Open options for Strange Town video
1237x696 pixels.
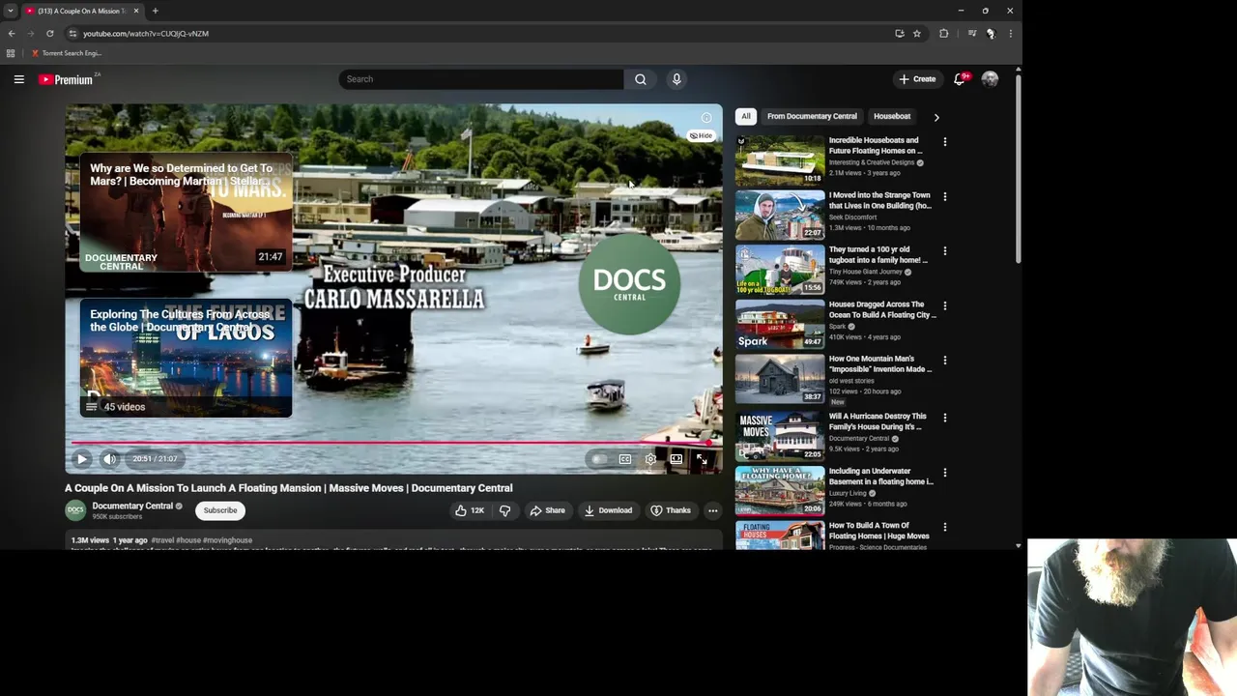(944, 196)
